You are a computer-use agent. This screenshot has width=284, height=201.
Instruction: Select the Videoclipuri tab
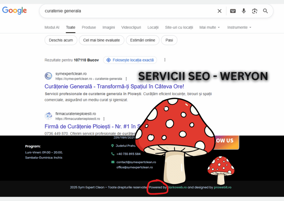coord(131,27)
